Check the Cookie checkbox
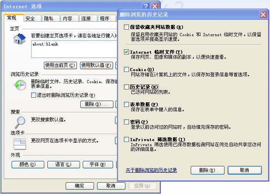The height and width of the screenshot is (194, 270). point(126,69)
